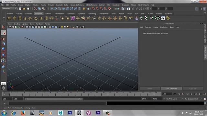This screenshot has width=207, height=116.
Task: Click the Open Scene folder icon
Action: pyautogui.click(x=24, y=9)
